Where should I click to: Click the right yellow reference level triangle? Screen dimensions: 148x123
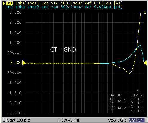pos(145,63)
